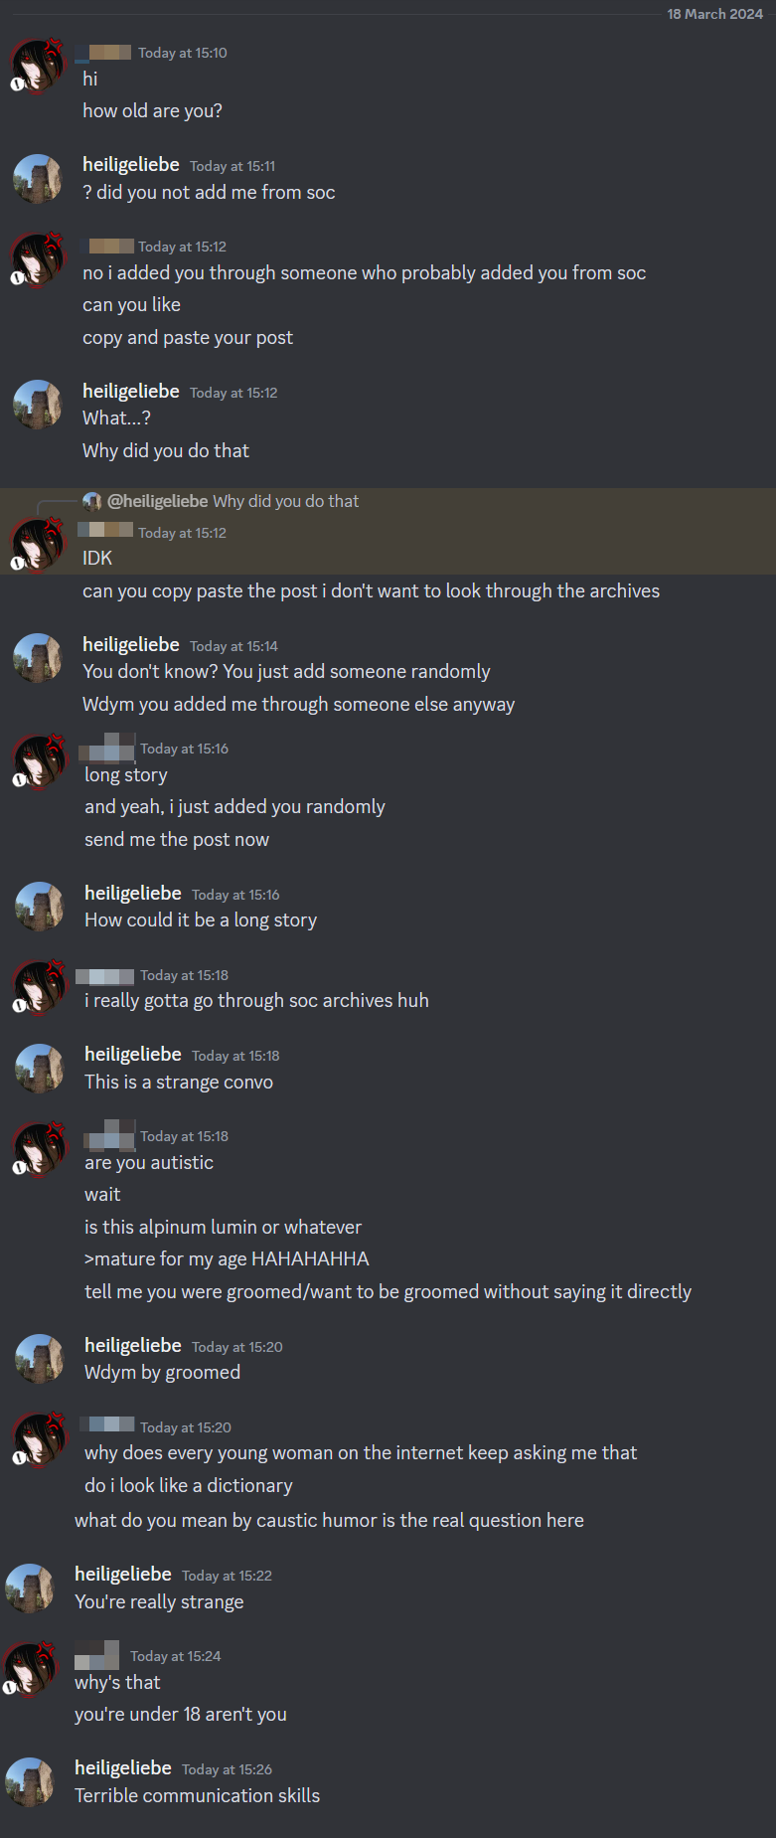Open anime avatar beside "why's that" message

(31, 1669)
